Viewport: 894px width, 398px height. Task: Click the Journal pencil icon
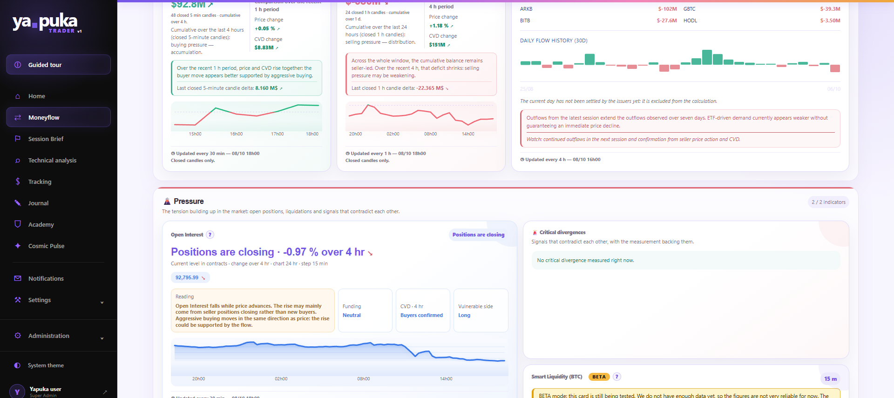tap(18, 203)
